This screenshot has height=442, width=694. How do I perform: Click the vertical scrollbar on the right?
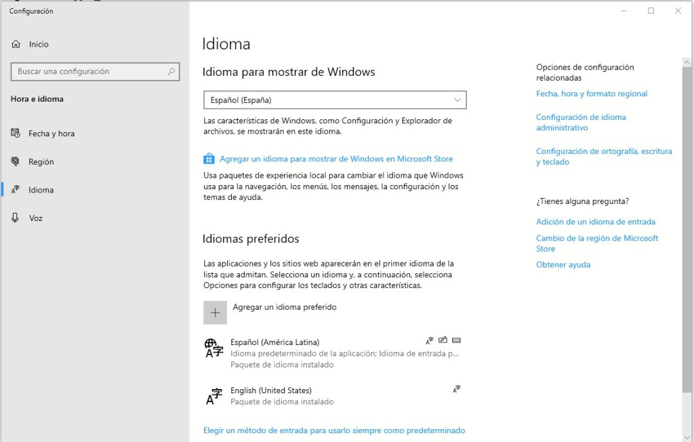point(687,224)
